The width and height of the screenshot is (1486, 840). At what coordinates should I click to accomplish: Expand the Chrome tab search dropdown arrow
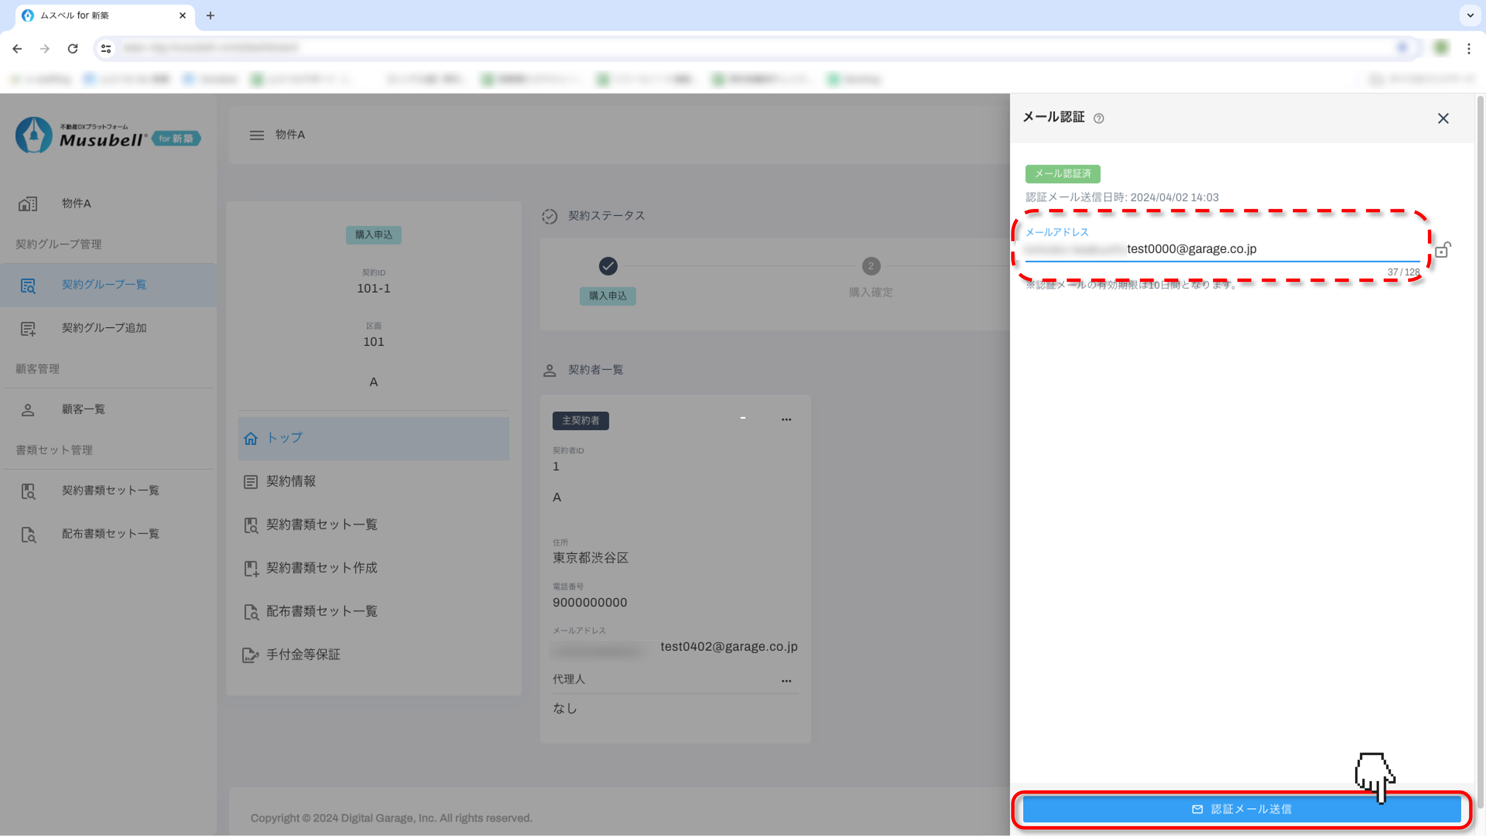pos(1470,16)
